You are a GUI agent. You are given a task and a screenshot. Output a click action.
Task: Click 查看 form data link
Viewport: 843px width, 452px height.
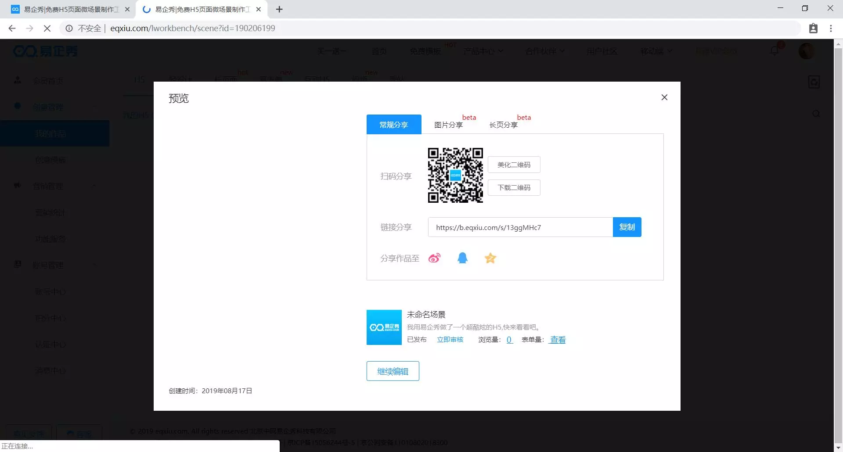tap(558, 340)
